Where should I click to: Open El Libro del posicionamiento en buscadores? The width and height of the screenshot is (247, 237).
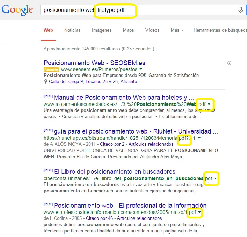click(115, 172)
